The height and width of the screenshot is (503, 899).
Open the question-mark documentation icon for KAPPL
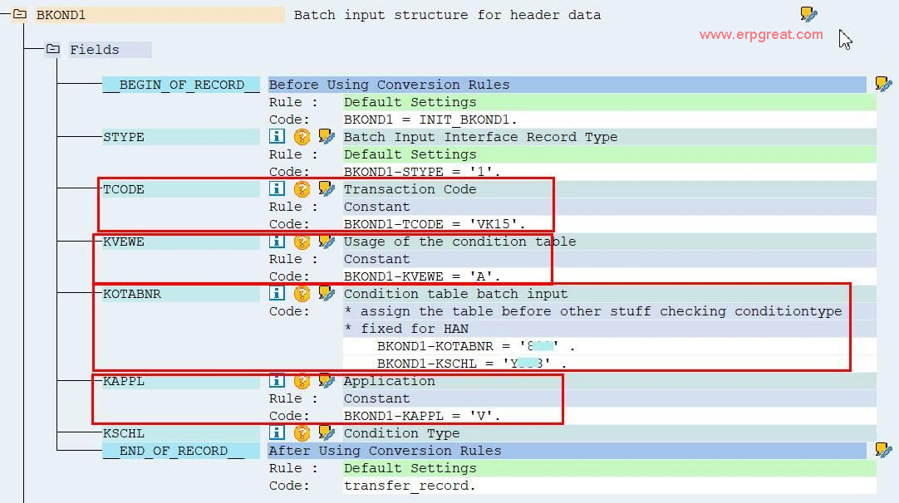click(x=302, y=380)
